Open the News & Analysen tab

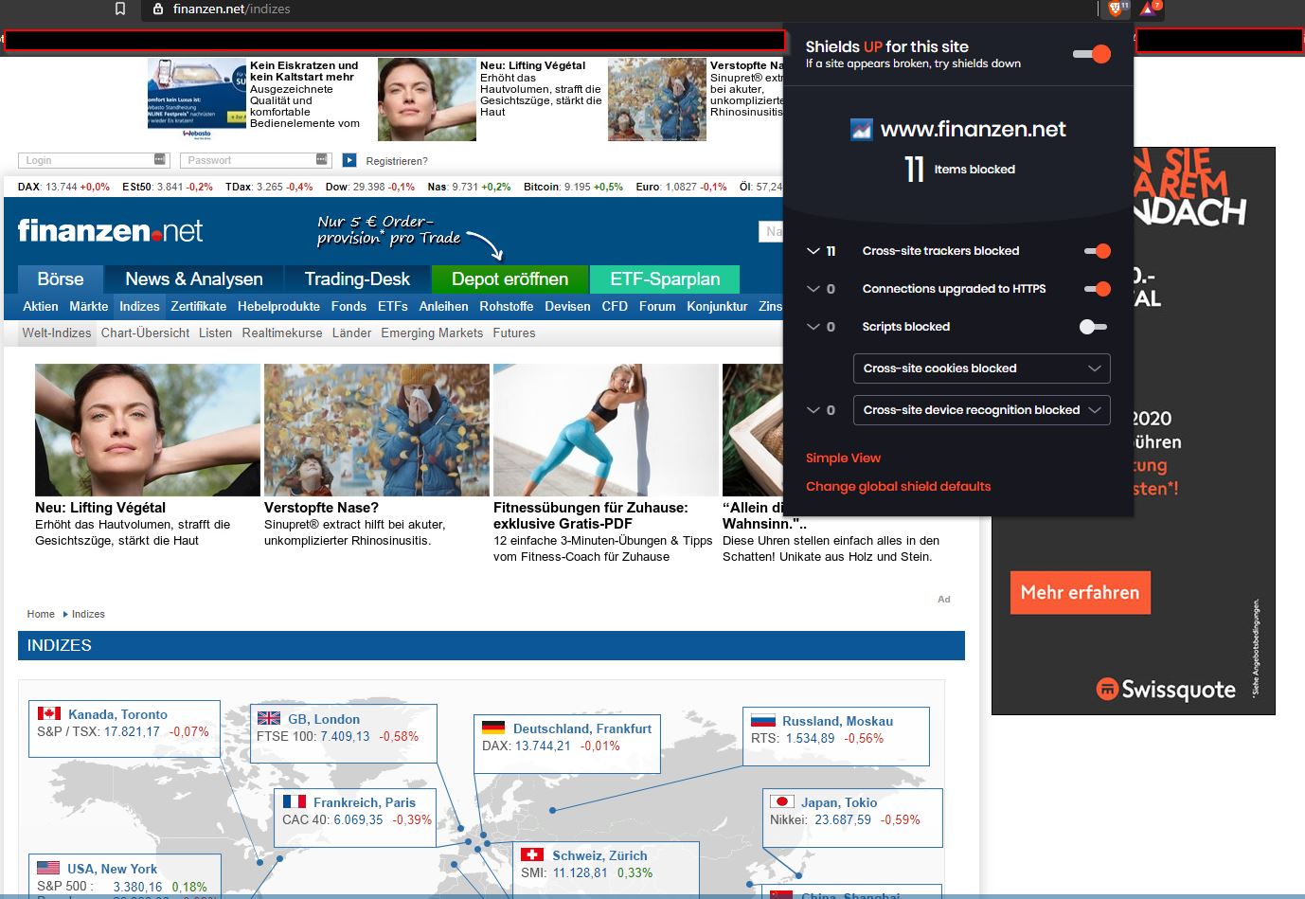click(194, 279)
